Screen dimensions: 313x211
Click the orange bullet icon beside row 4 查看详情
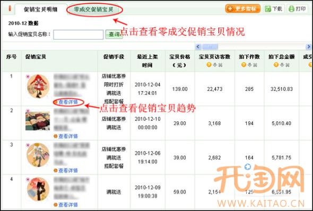(56, 205)
